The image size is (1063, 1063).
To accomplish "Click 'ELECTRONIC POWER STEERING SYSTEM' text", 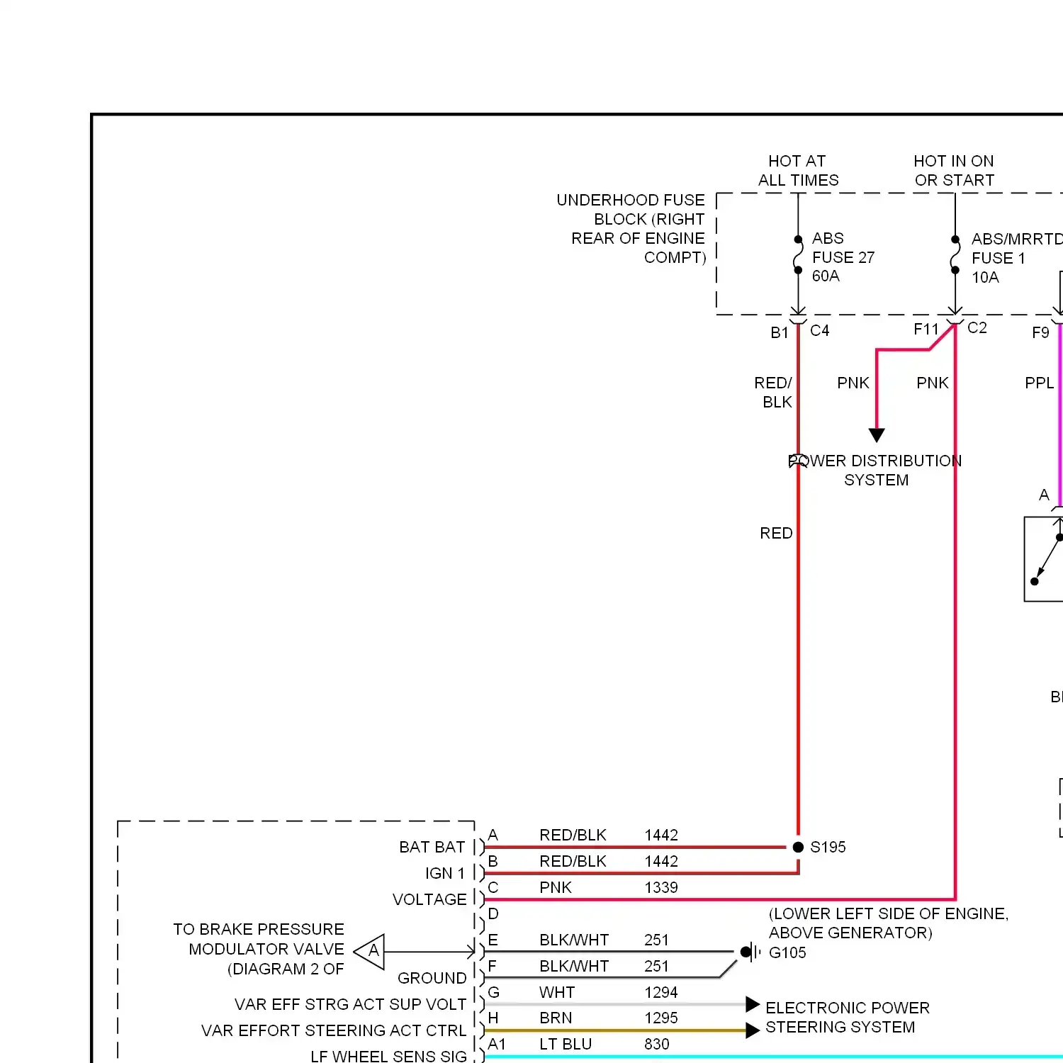I will click(x=848, y=1017).
